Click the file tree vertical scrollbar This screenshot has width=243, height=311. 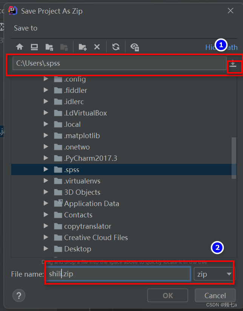click(234, 158)
